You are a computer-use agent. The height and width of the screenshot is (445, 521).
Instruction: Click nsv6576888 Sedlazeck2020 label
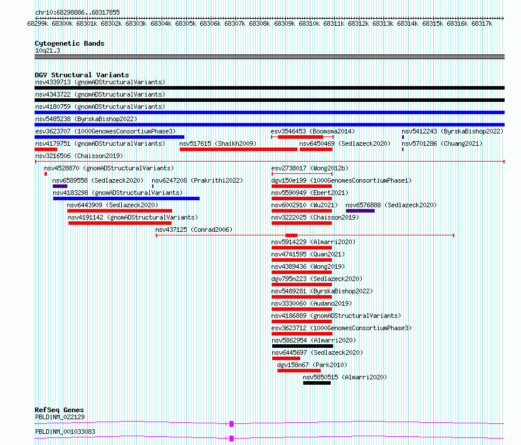(391, 205)
